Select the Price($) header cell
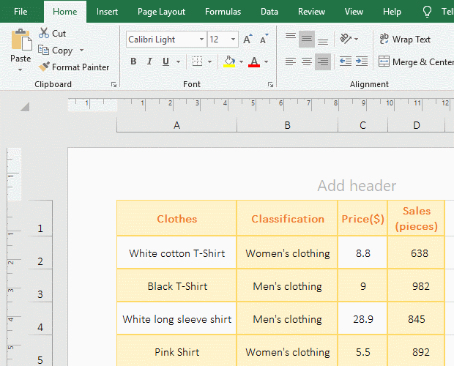 362,218
